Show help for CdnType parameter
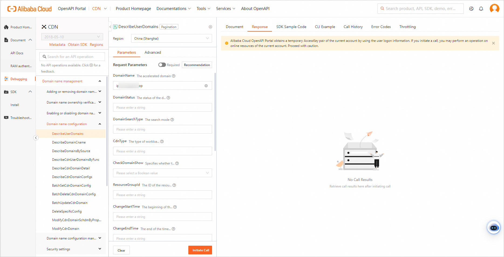Image resolution: width=504 pixels, height=257 pixels. coord(162,142)
